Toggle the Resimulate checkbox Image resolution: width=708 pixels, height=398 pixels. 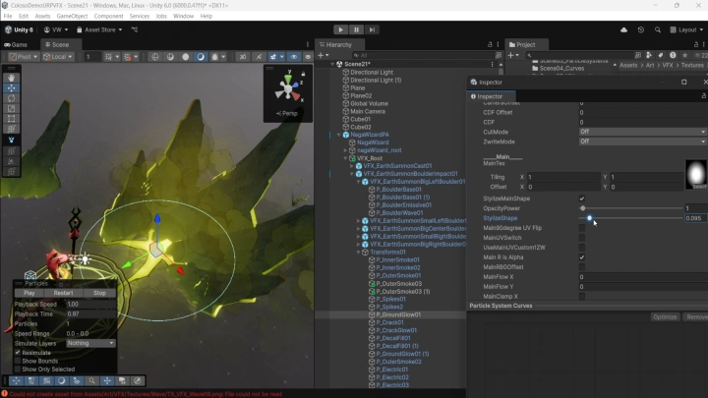point(18,353)
